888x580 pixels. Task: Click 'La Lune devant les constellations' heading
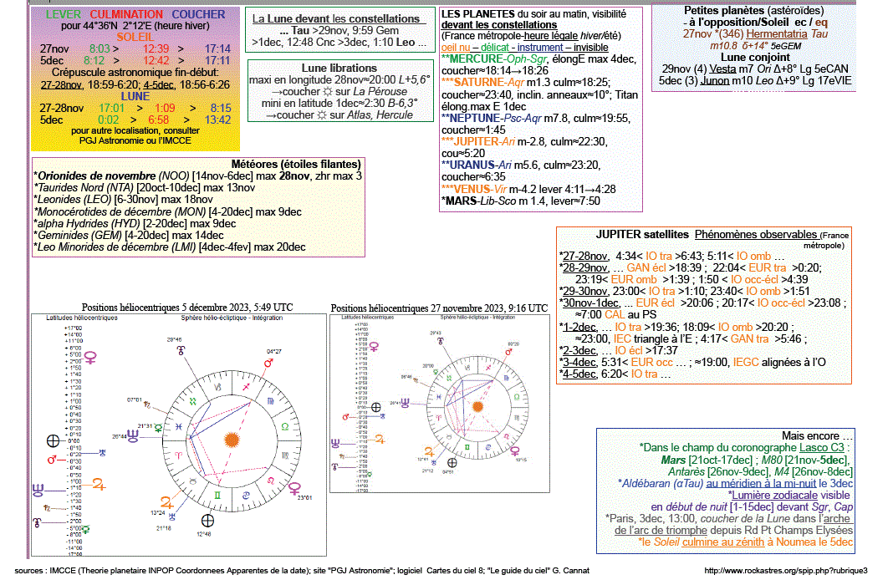pos(336,18)
